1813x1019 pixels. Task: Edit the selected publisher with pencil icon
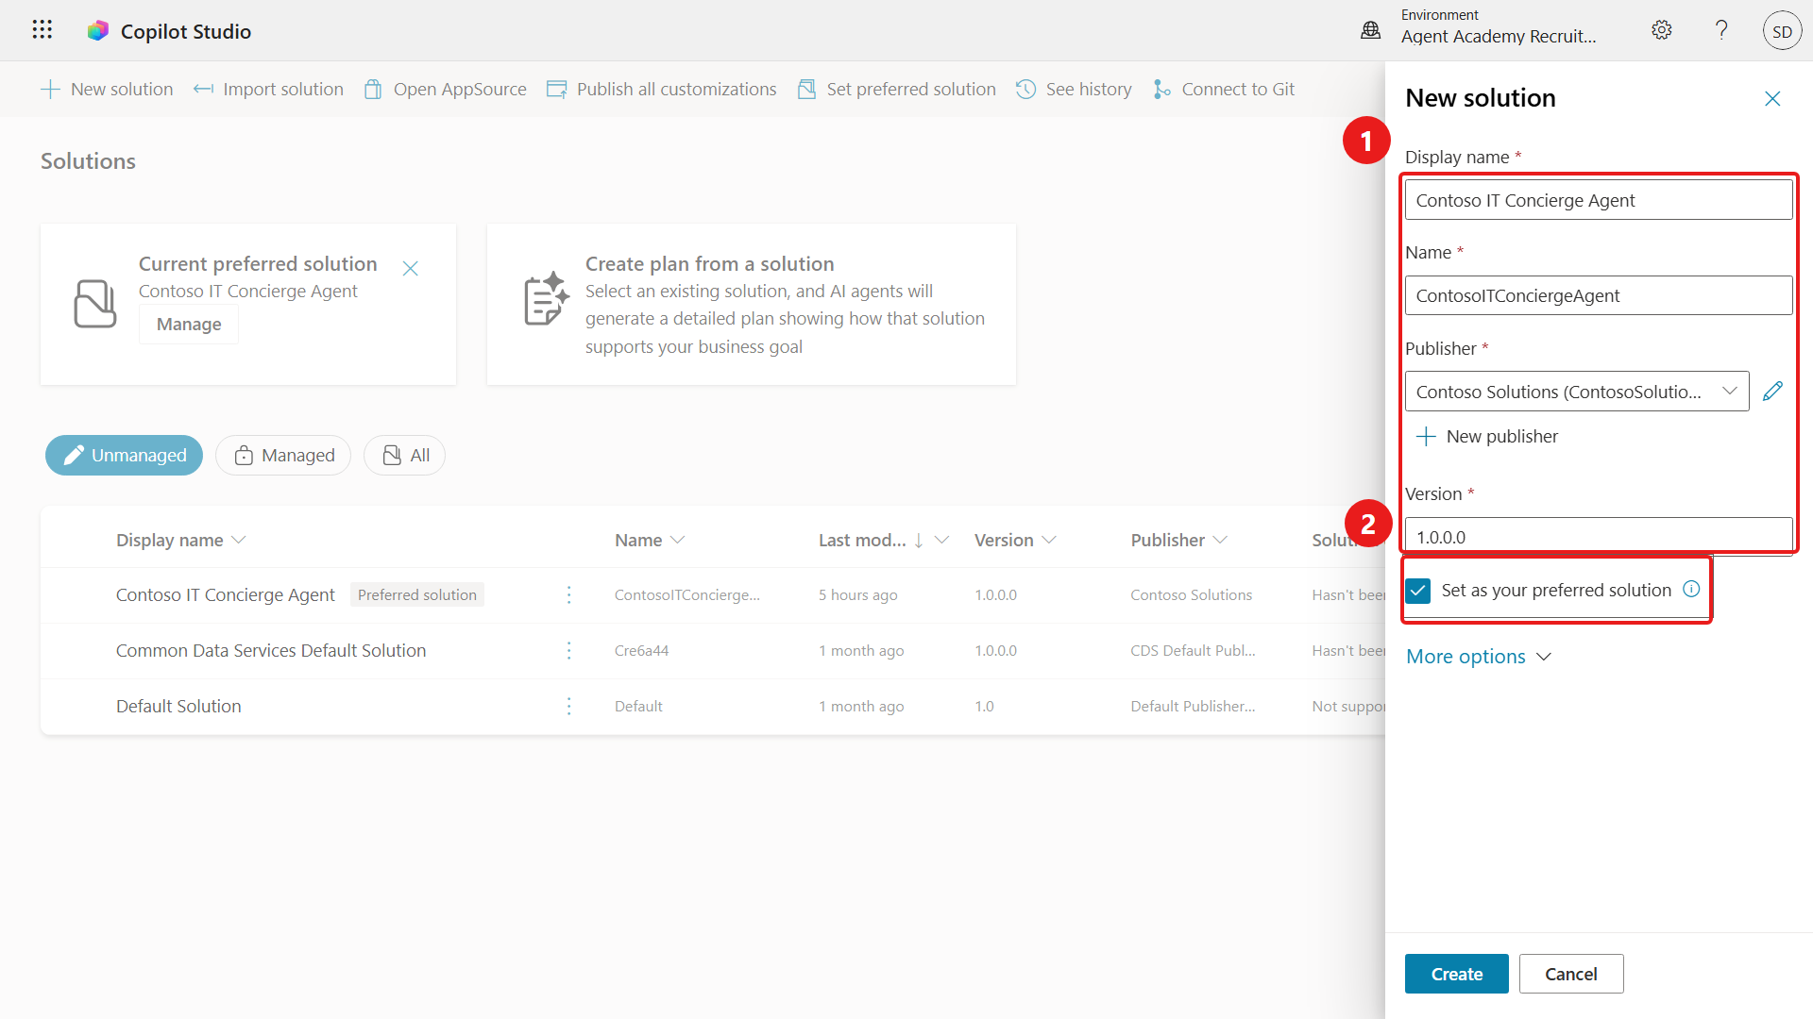pos(1772,391)
